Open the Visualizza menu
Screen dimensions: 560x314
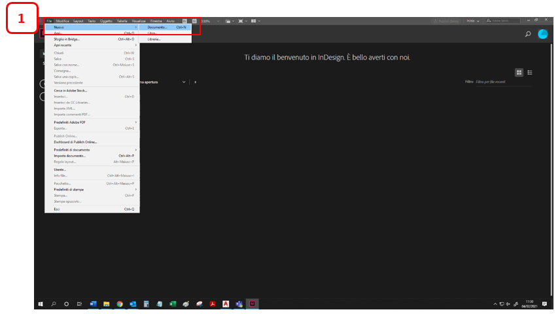pyautogui.click(x=139, y=21)
